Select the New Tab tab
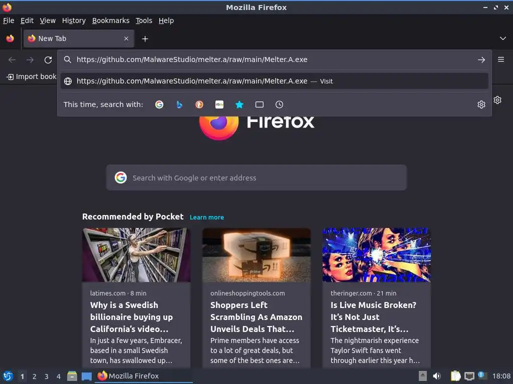This screenshot has width=513, height=384. (x=79, y=38)
